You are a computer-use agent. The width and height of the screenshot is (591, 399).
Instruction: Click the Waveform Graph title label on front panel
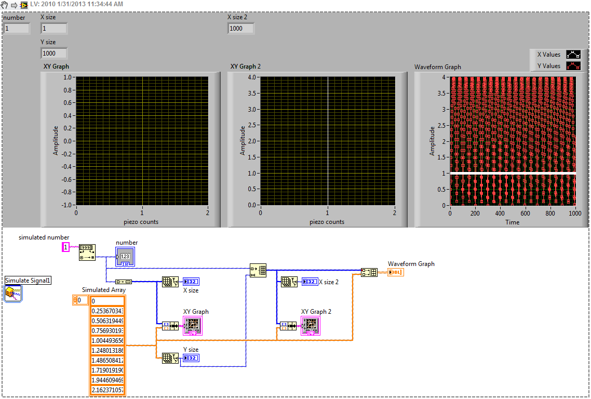pyautogui.click(x=438, y=66)
